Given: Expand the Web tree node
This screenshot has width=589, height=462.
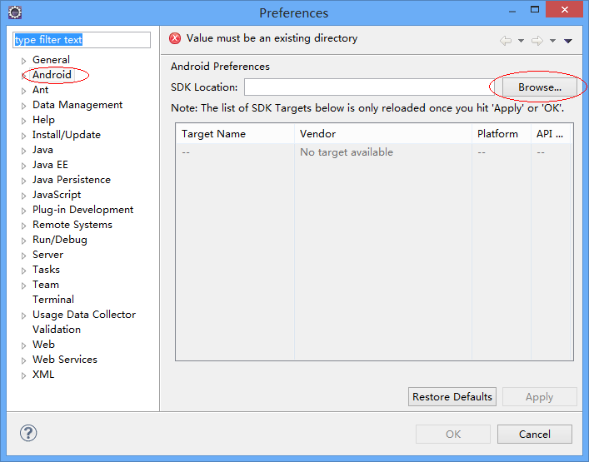Looking at the screenshot, I should (23, 345).
